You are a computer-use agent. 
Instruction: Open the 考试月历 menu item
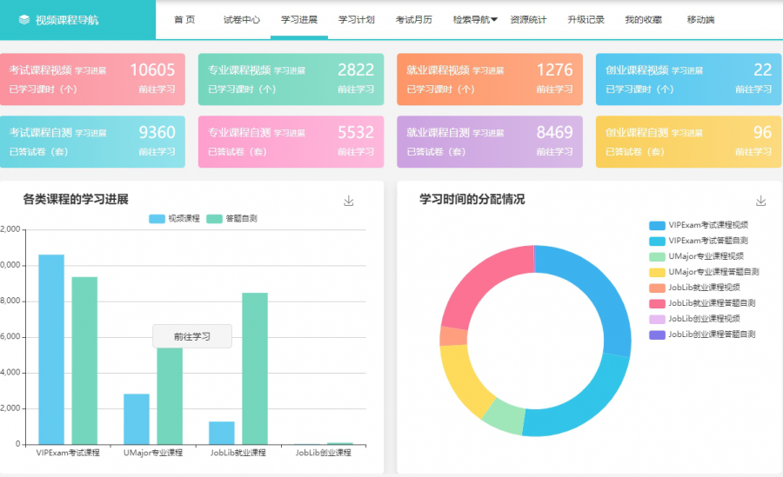[x=413, y=20]
